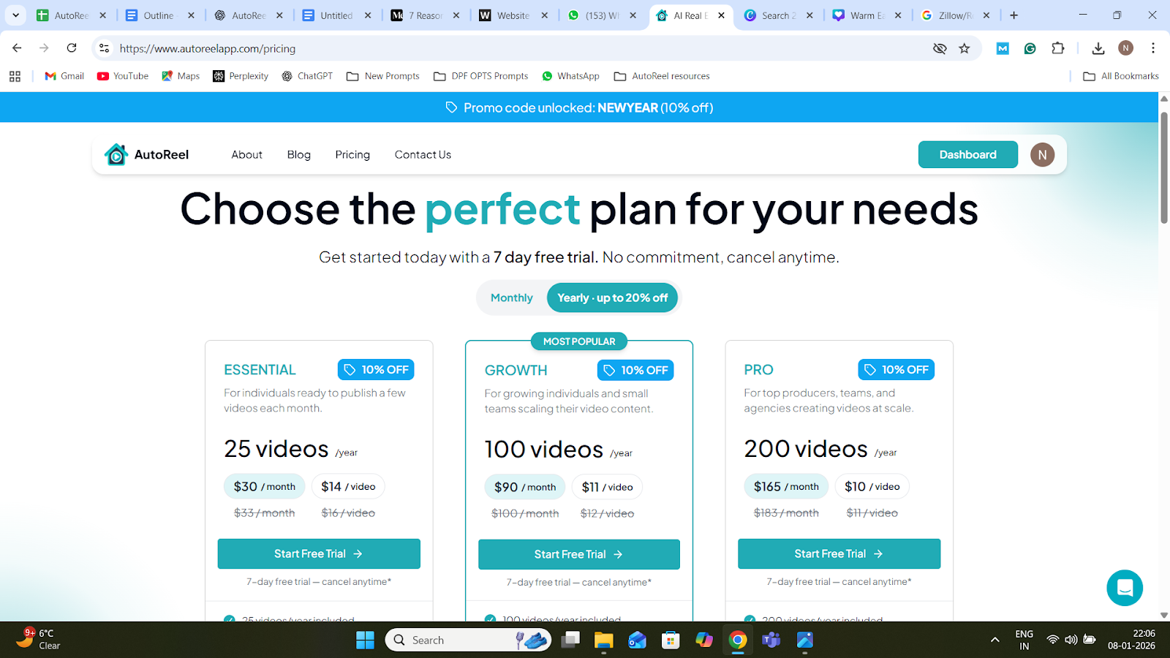Go to the Blog page

tap(299, 154)
